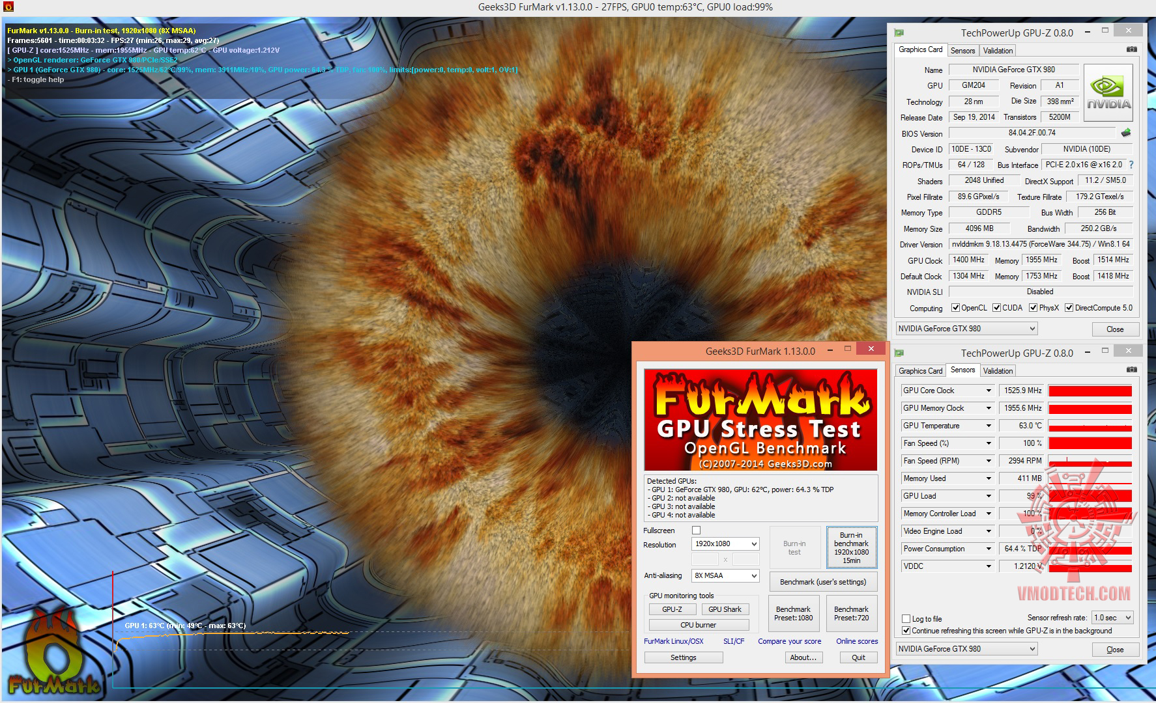Switch to Validation tab in upper GPU-Z window
The image size is (1156, 703).
(x=998, y=50)
